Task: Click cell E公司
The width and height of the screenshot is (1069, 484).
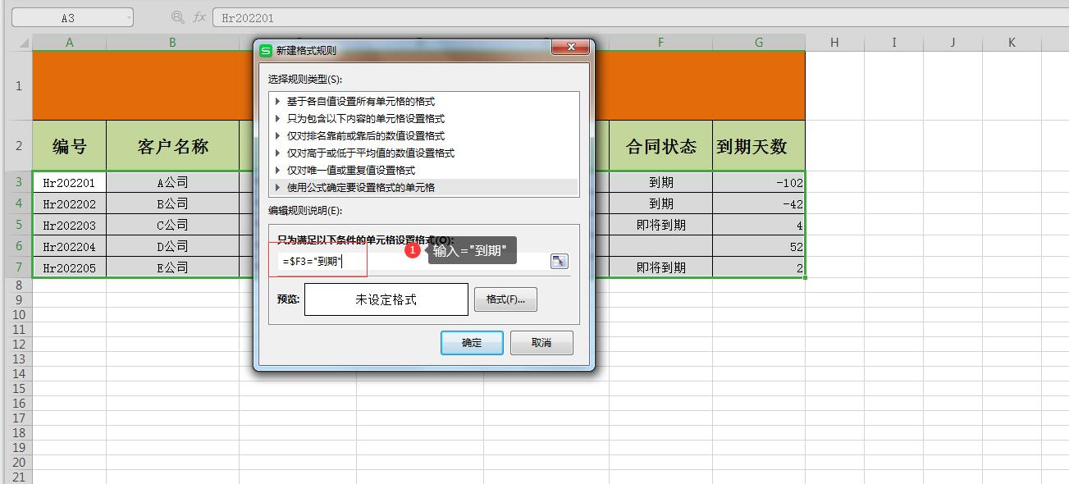Action: pyautogui.click(x=172, y=268)
